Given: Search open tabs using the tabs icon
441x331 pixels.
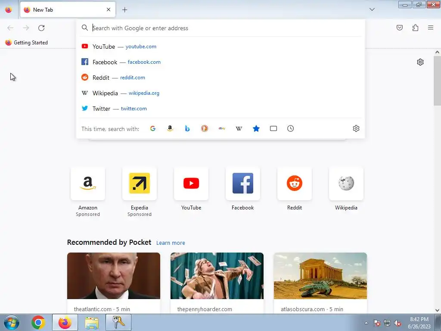Looking at the screenshot, I should point(273,128).
